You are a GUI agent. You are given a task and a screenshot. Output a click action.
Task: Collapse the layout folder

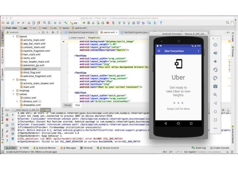click(x=13, y=36)
